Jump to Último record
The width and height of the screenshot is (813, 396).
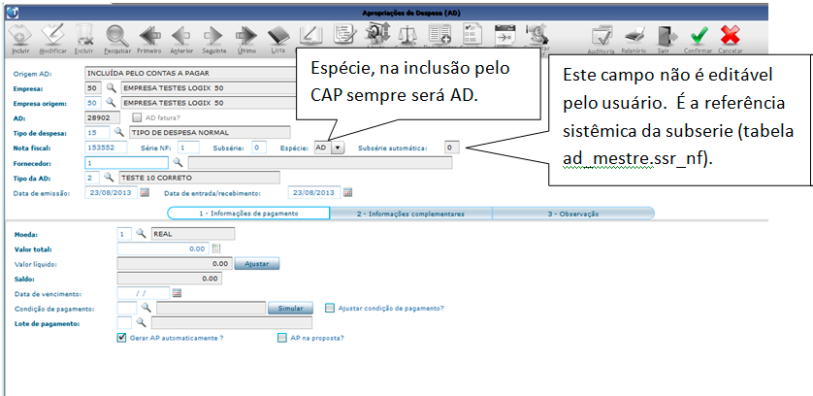coord(246,36)
